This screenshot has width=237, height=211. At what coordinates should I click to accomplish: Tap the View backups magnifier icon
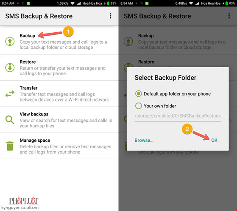[10, 120]
